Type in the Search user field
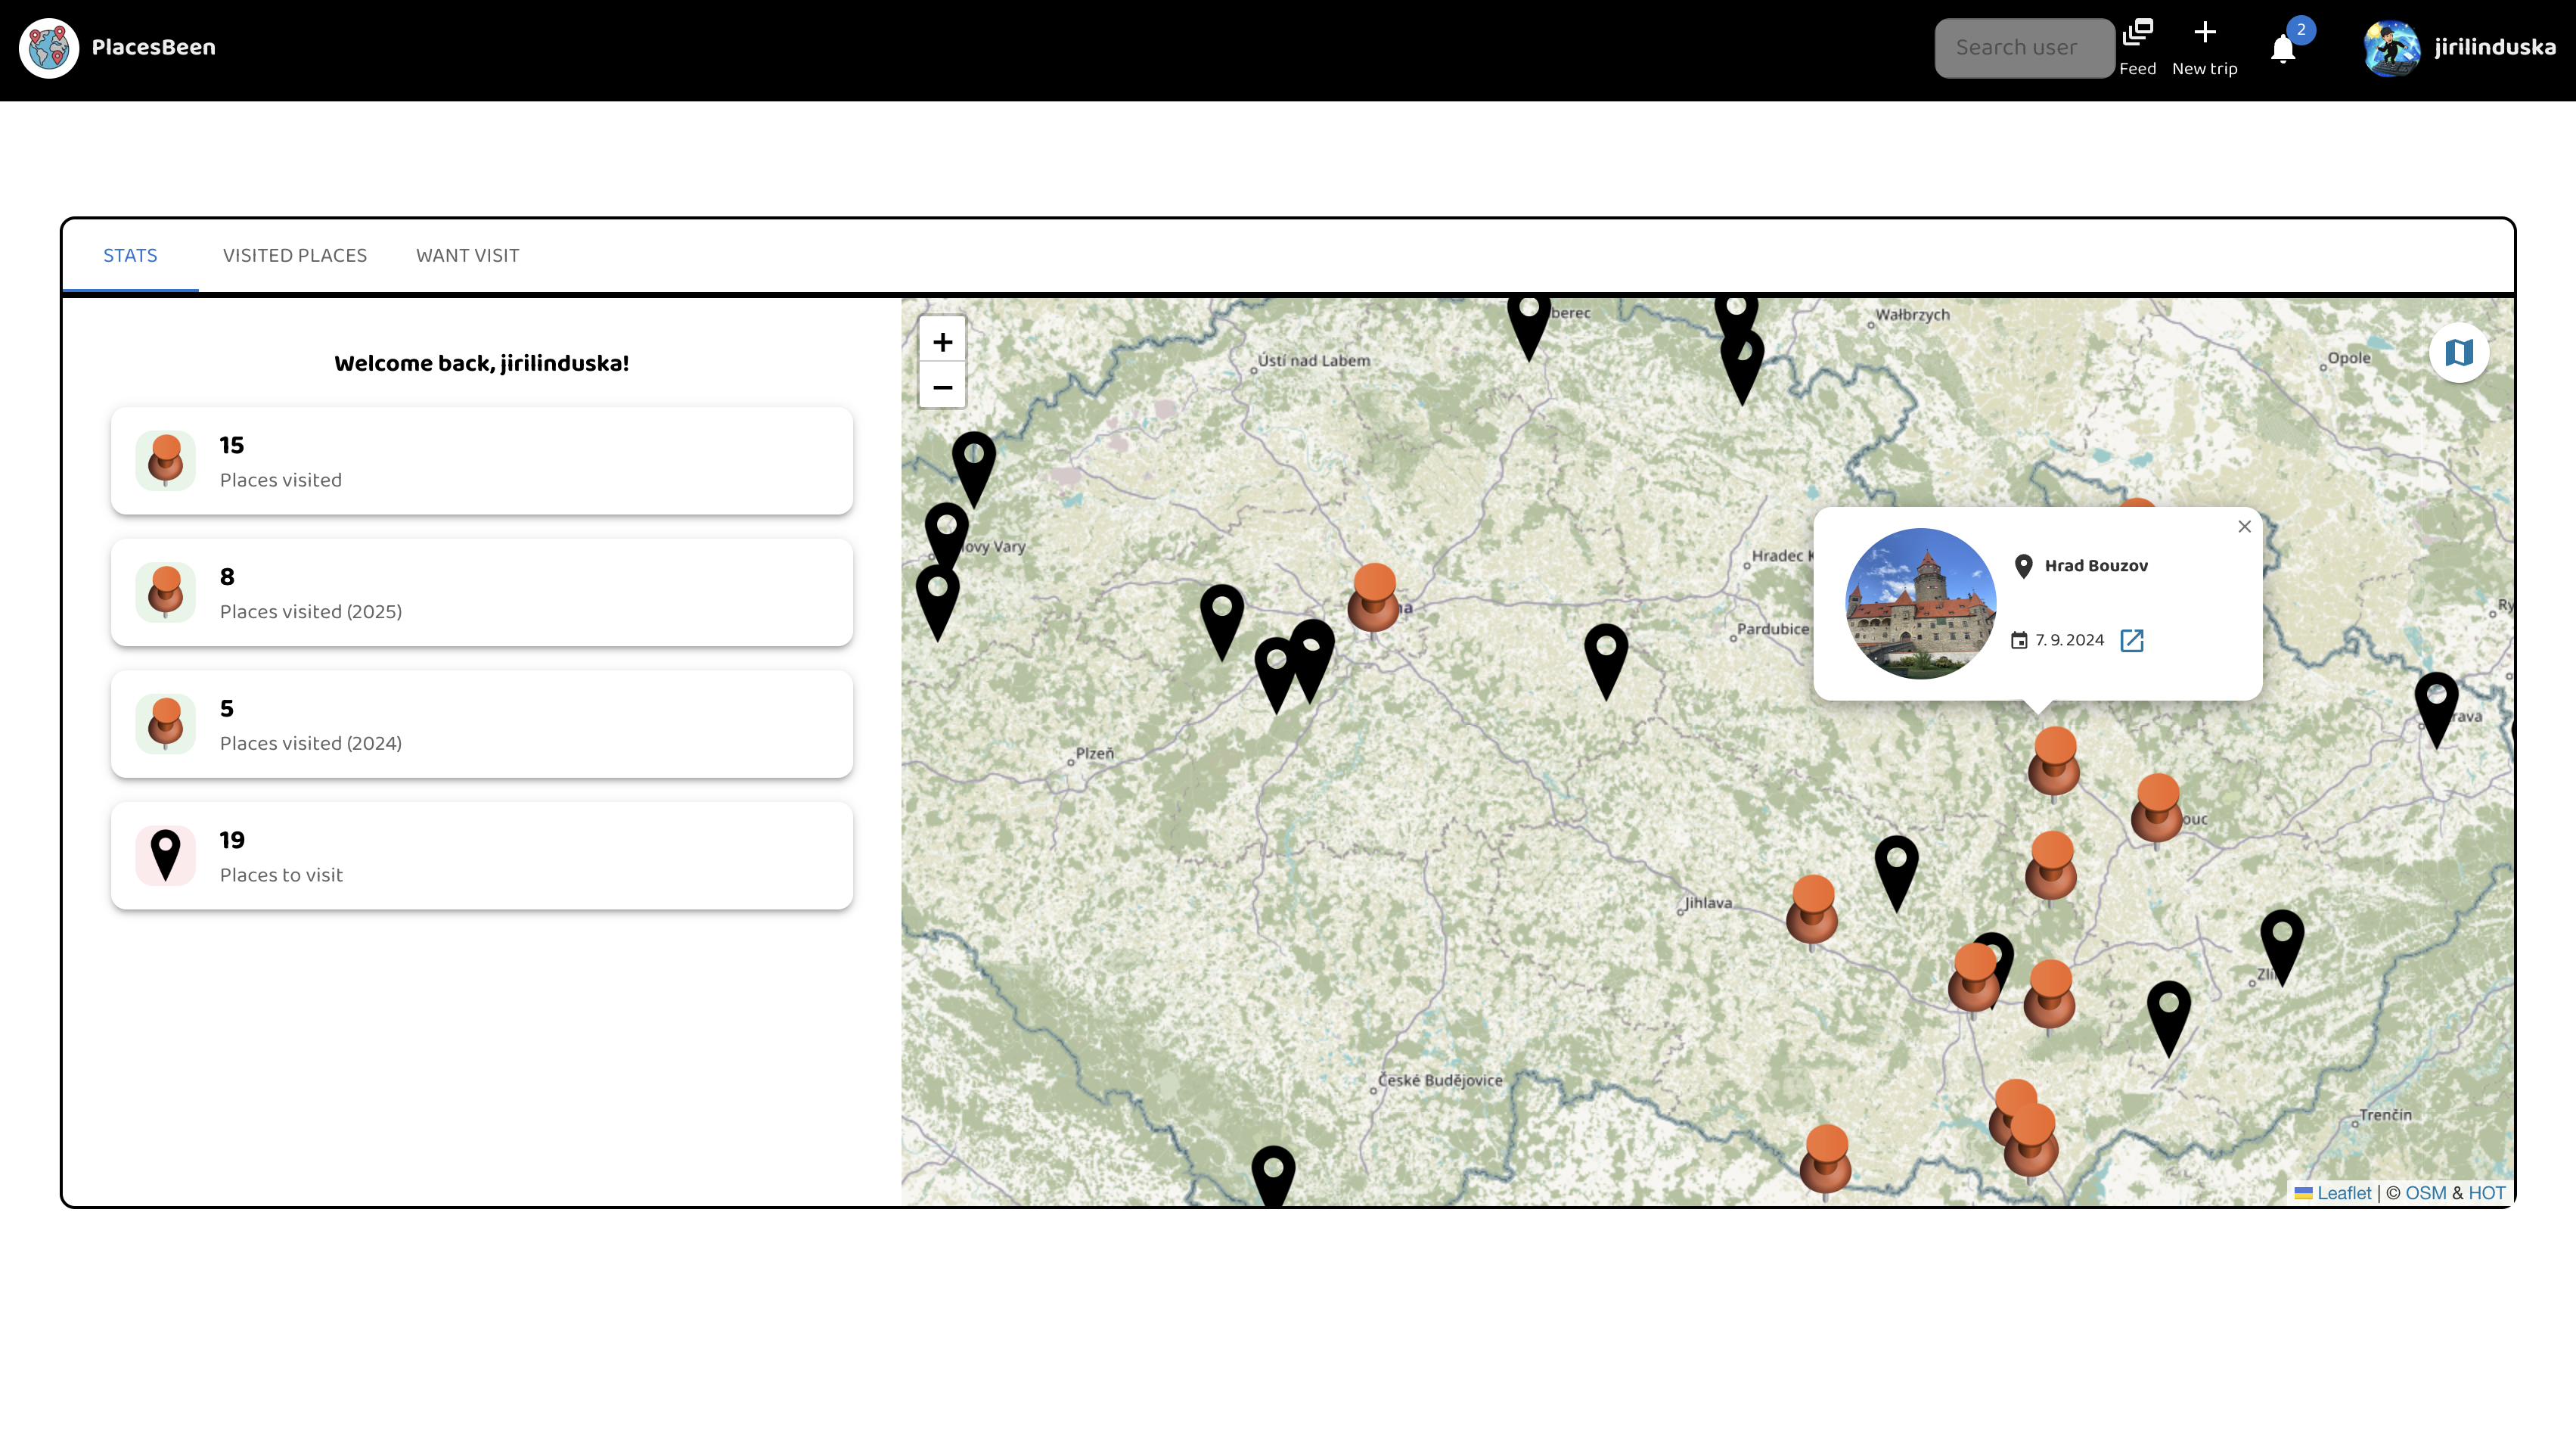The height and width of the screenshot is (1430, 2576). click(2023, 48)
